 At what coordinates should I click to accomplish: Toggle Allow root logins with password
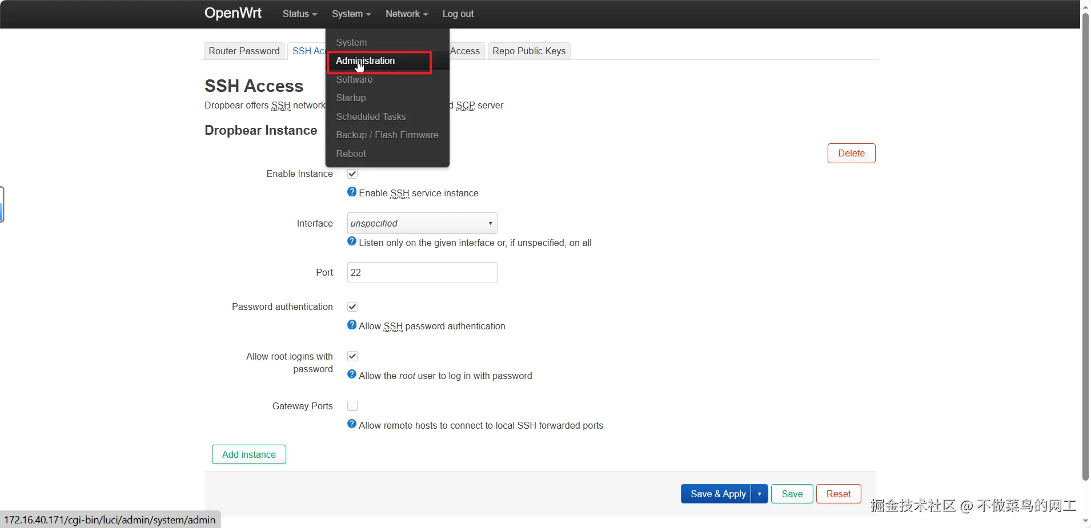click(352, 356)
